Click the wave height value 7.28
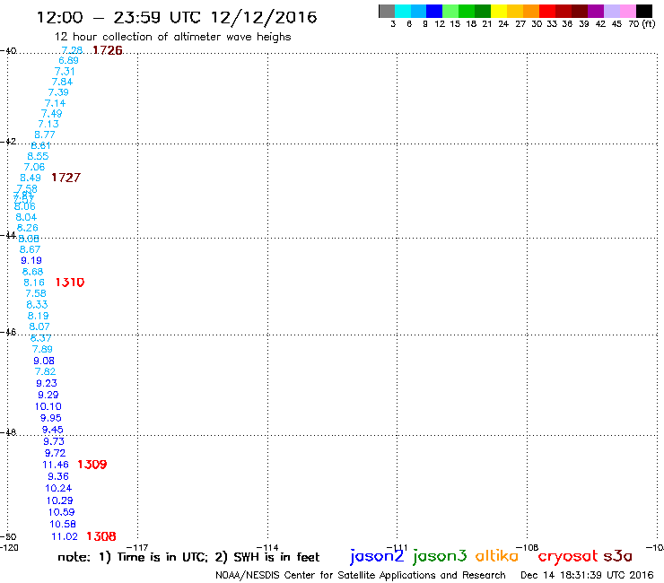 tap(72, 50)
